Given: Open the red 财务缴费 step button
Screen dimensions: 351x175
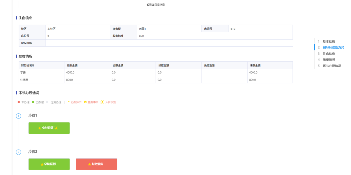Looking at the screenshot, I should point(97,164).
